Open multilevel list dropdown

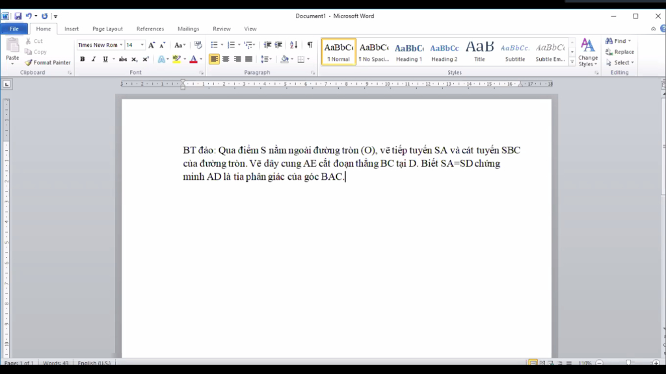point(250,45)
